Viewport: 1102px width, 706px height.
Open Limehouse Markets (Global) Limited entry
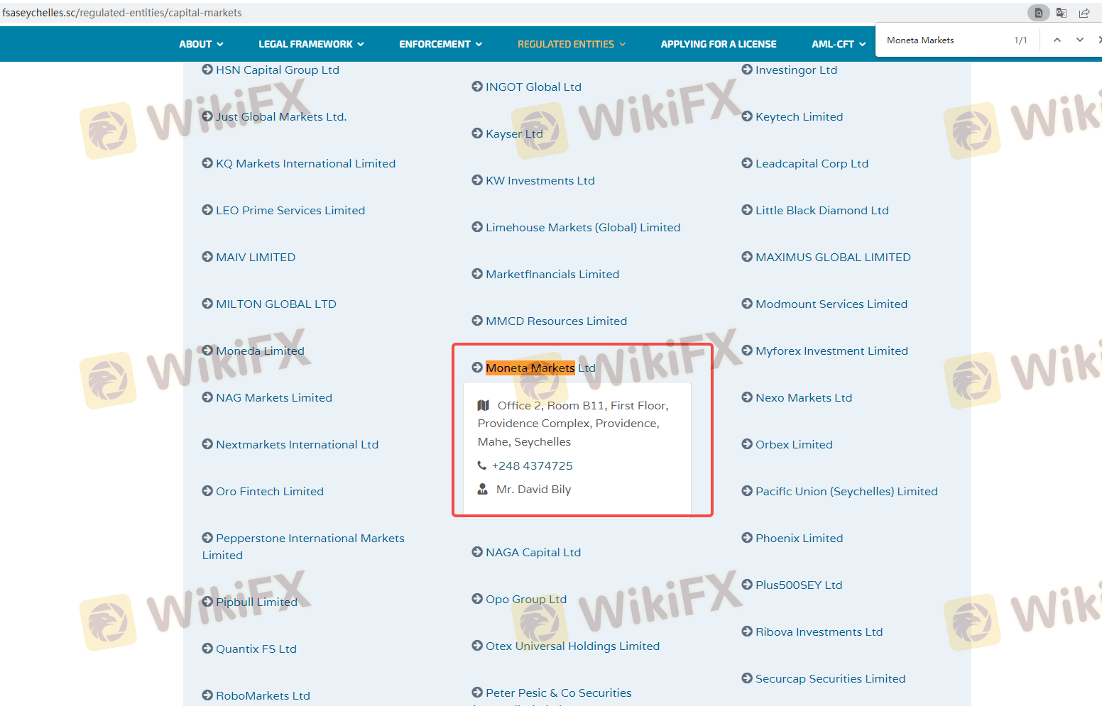click(582, 228)
